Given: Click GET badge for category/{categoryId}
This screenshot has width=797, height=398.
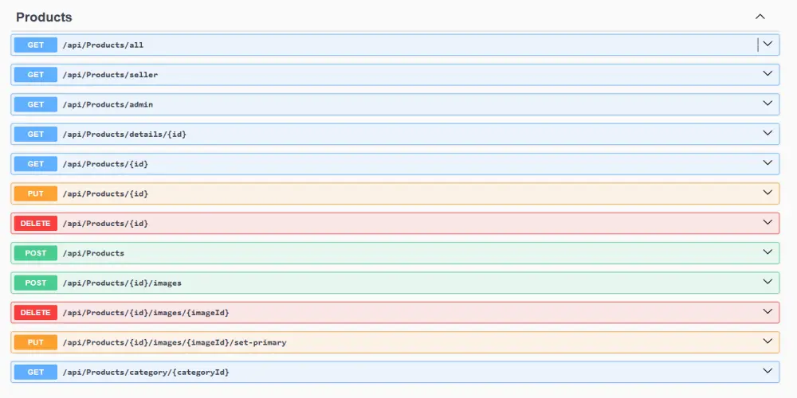Looking at the screenshot, I should [x=36, y=372].
